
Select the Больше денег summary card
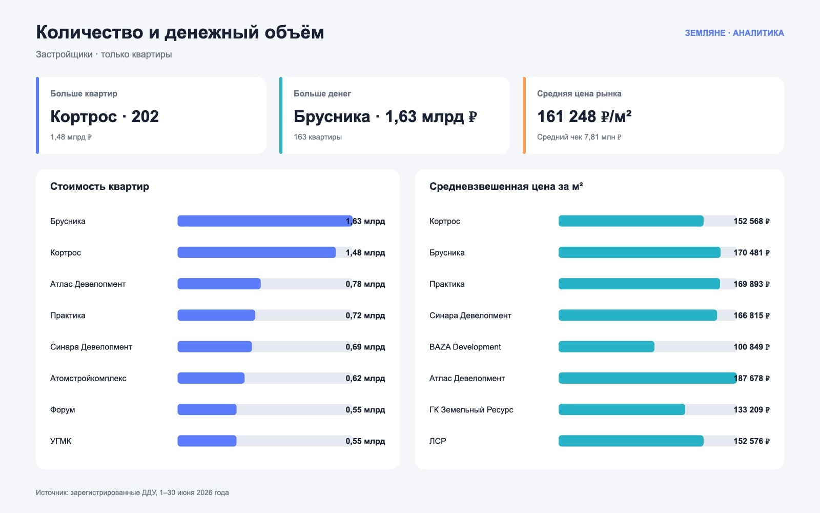point(395,115)
